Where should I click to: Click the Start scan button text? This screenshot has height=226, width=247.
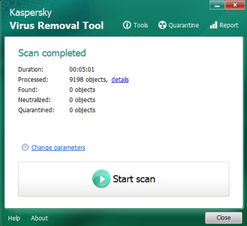click(x=134, y=179)
